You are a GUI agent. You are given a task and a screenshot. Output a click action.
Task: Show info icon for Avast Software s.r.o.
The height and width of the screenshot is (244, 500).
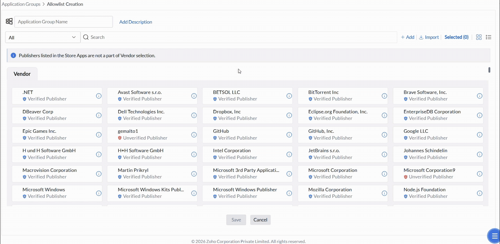194,96
